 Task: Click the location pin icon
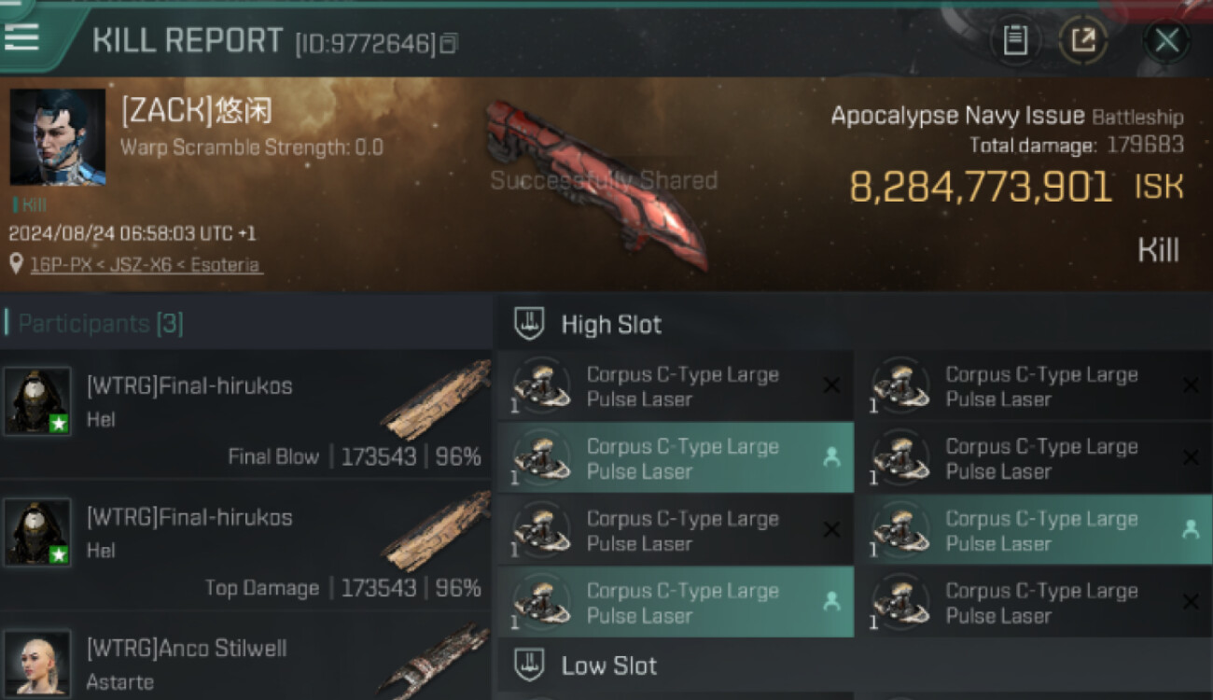[x=16, y=264]
